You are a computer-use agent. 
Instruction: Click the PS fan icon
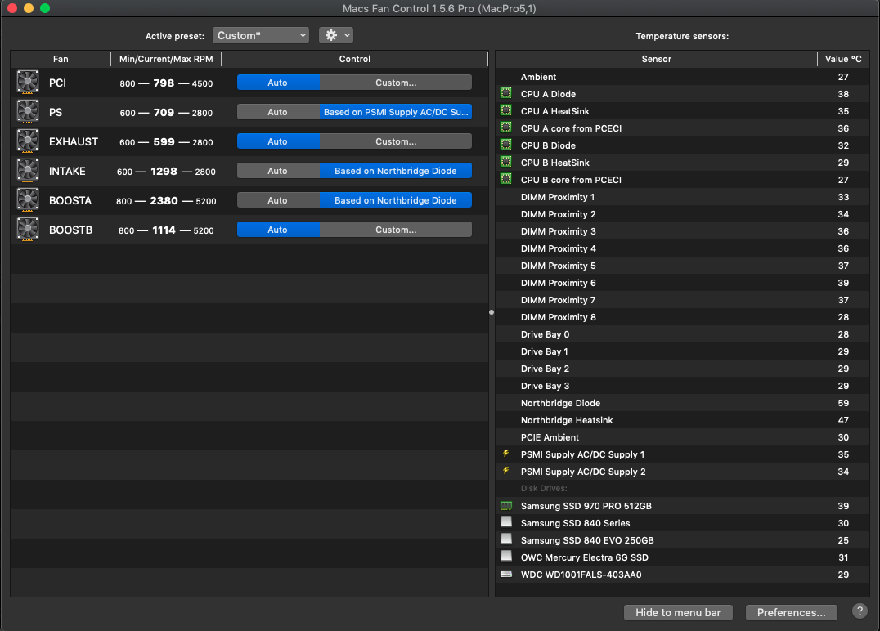(x=28, y=112)
